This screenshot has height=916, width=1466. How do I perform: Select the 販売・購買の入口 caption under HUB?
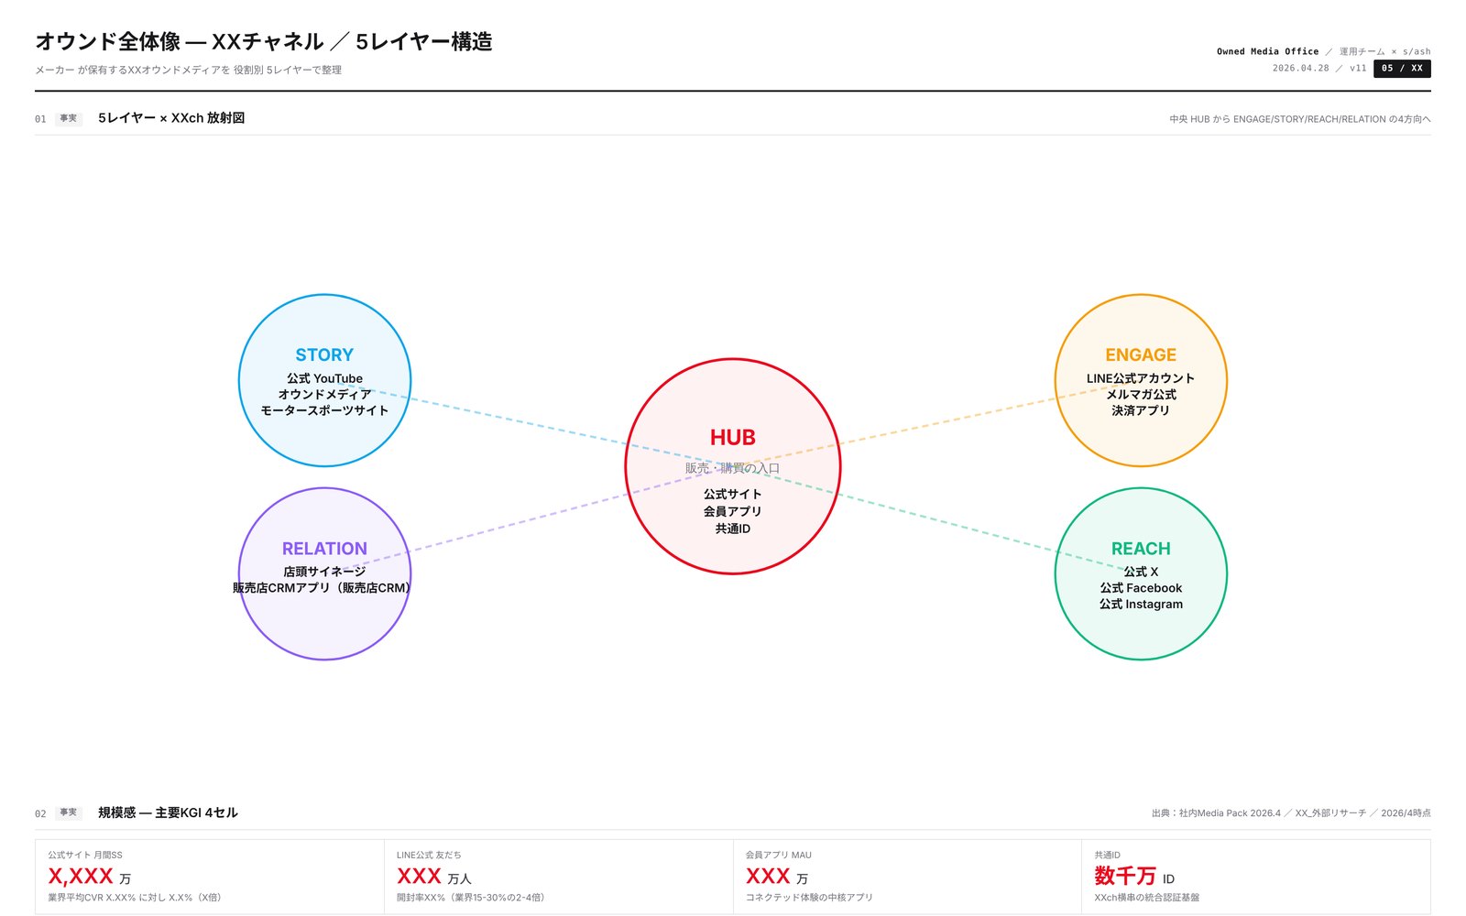[x=733, y=468]
